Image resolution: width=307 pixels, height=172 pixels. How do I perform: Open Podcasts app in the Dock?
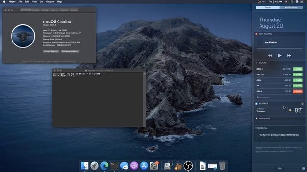(134, 166)
